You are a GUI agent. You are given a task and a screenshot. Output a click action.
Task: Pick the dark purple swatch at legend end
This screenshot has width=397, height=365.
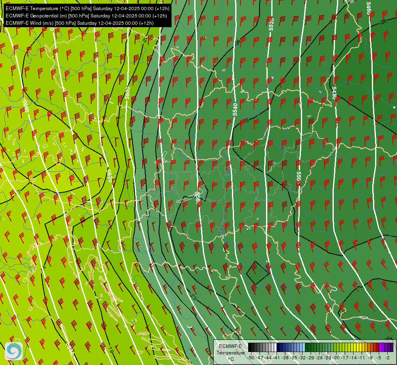[392, 347]
